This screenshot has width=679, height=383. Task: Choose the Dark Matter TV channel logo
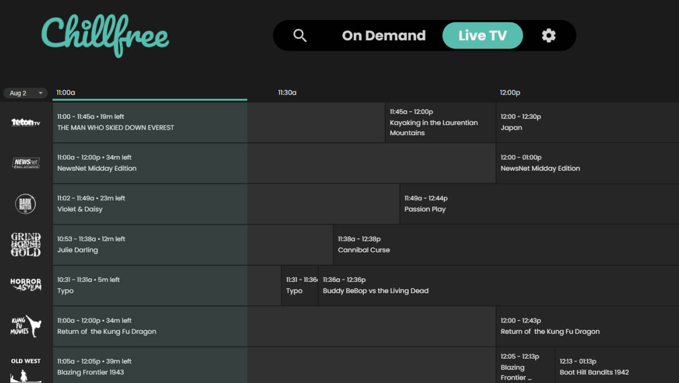coord(25,204)
